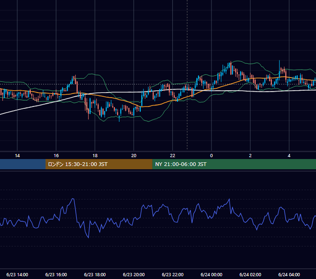Click the 18 hour label on price axis
Image resolution: width=316 pixels, height=279 pixels.
(x=95, y=156)
